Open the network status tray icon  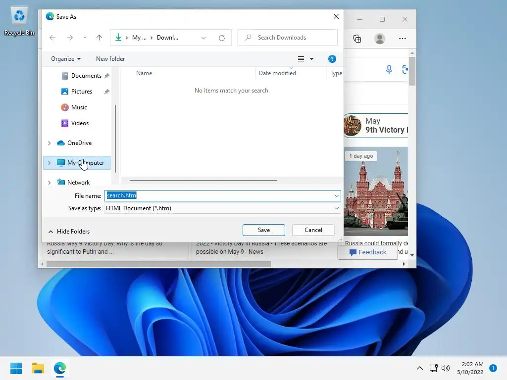tap(433, 368)
